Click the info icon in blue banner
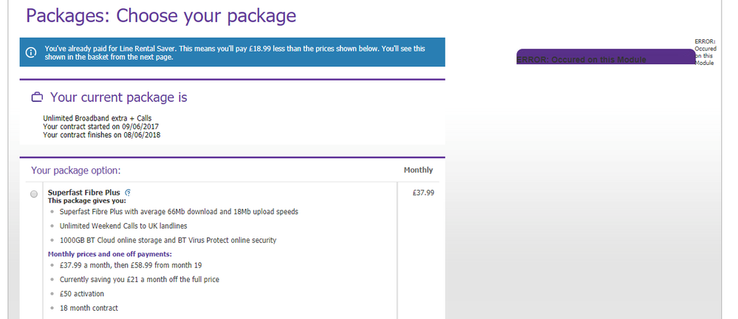Screen dimensions: 738x319 coord(30,52)
